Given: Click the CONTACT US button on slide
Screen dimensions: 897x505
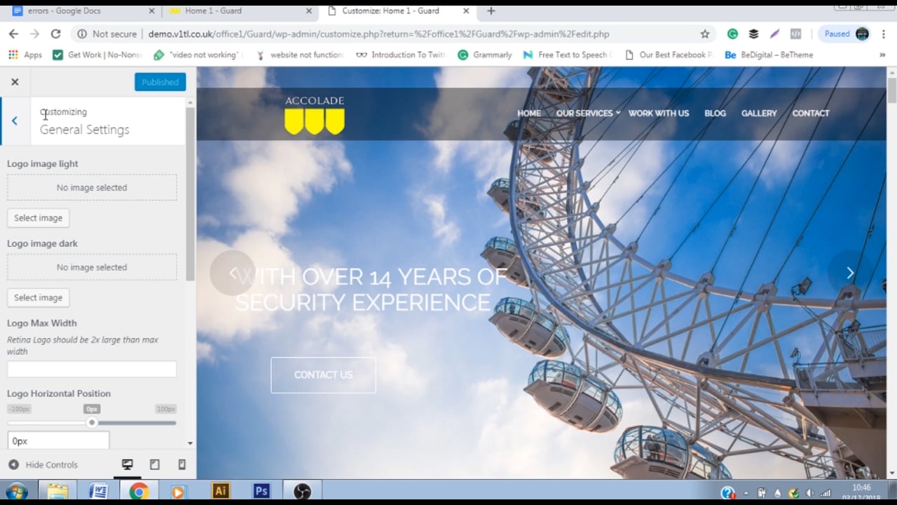Looking at the screenshot, I should tap(323, 375).
